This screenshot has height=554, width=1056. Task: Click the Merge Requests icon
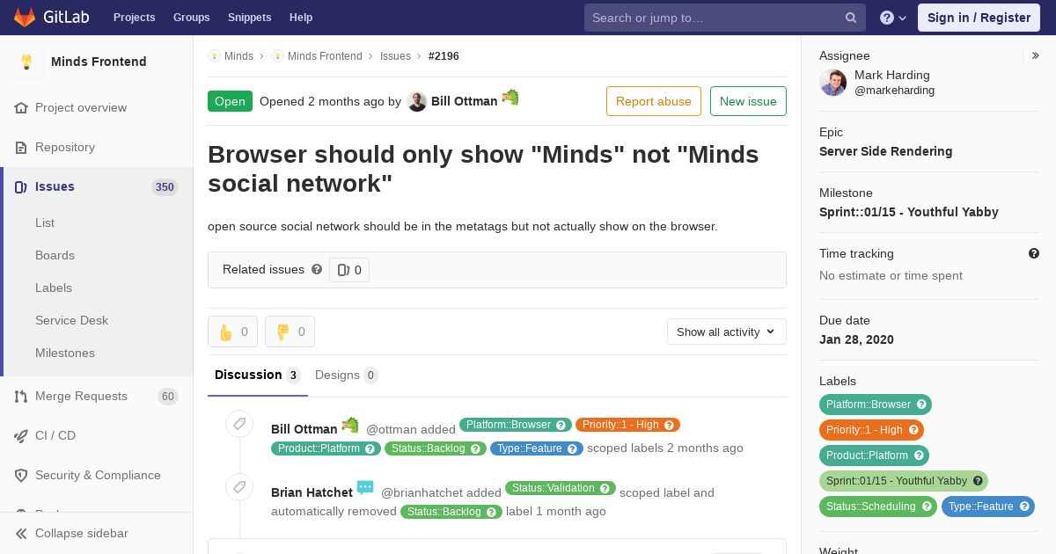[21, 397]
